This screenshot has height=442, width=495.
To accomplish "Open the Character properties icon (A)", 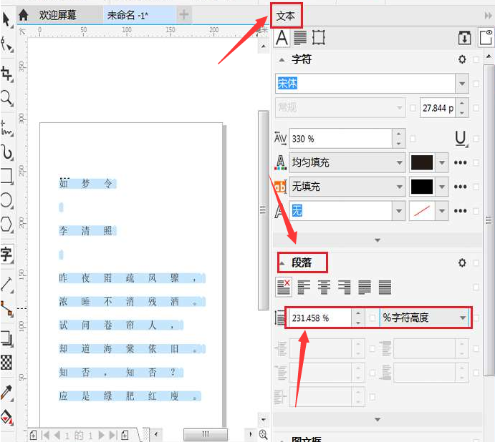I will [282, 38].
